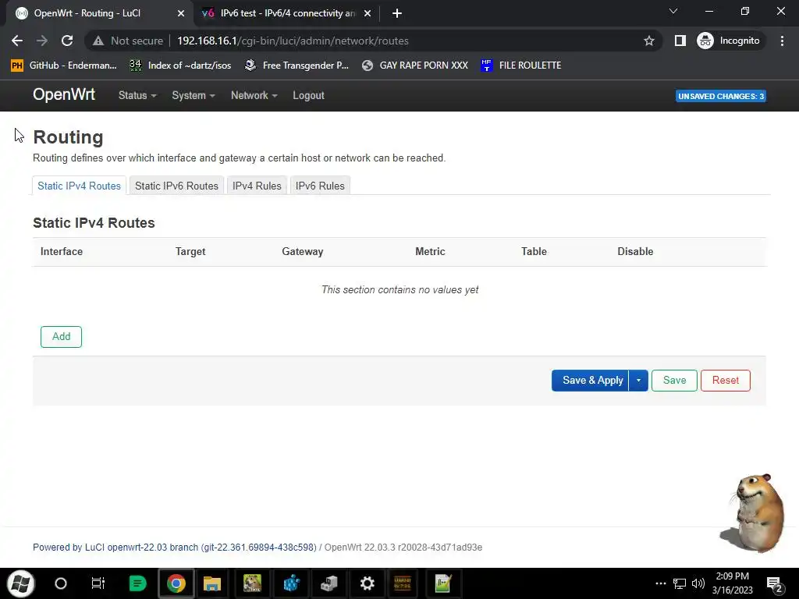Open the green notepad taskbar app
The width and height of the screenshot is (799, 599).
point(443,583)
